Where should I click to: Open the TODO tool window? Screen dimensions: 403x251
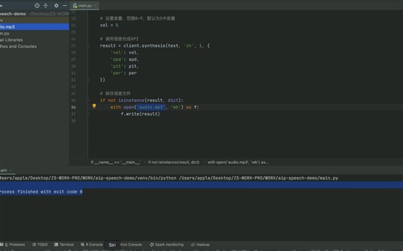tap(40, 244)
